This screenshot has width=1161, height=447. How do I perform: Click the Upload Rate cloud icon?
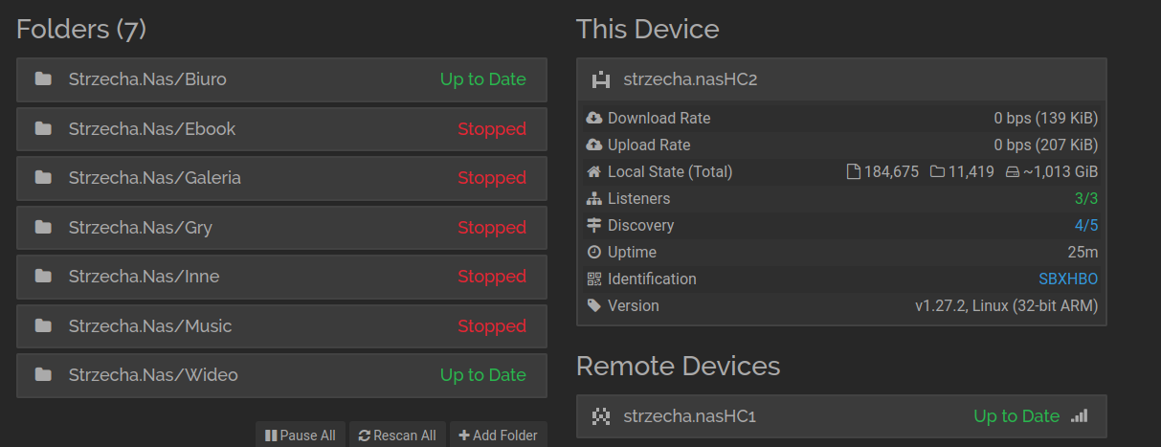(x=594, y=145)
